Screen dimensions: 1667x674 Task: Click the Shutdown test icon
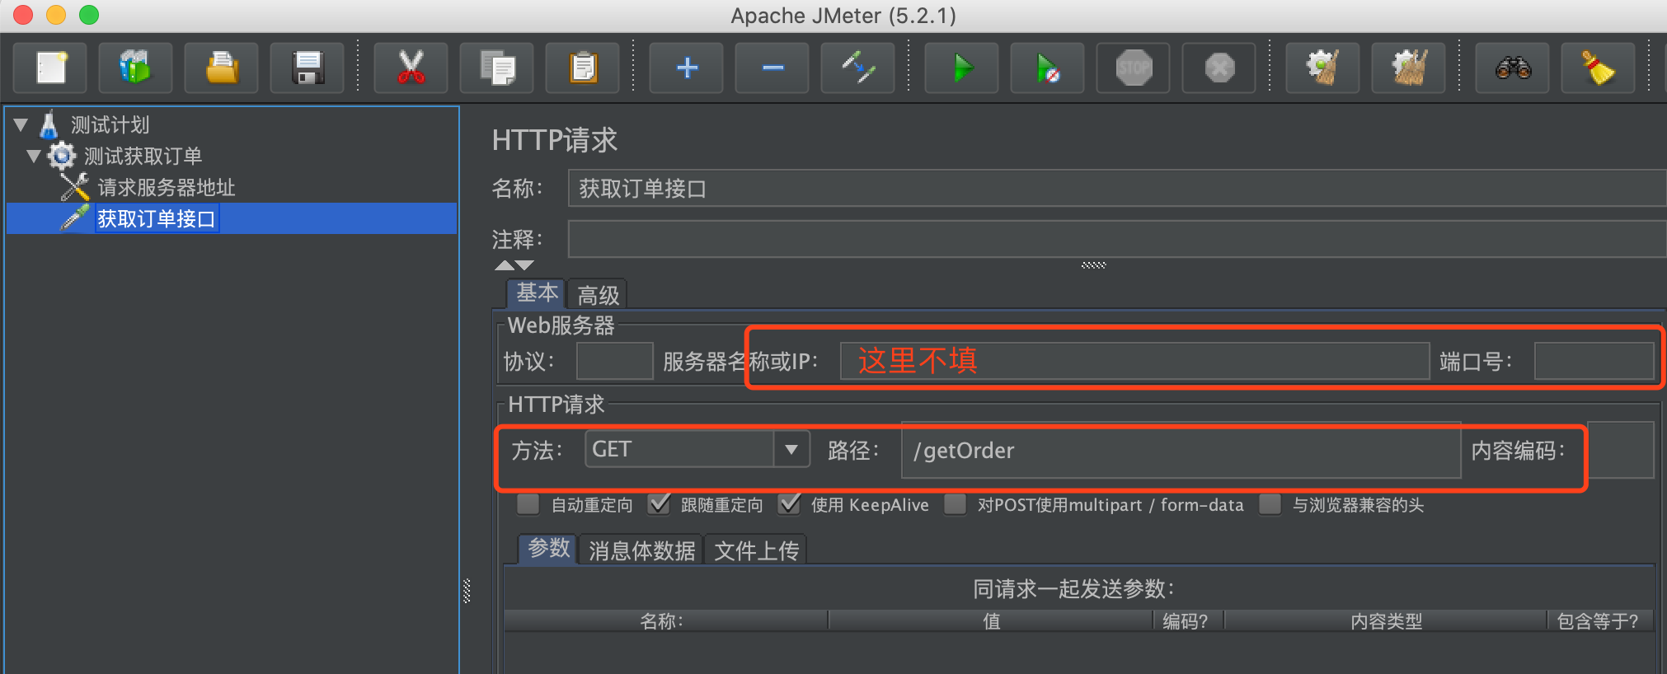pos(1219,68)
